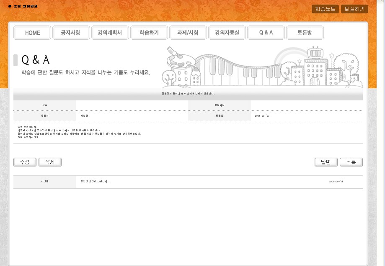Switch to the 학습하기 tab
Image resolution: width=385 pixels, height=266 pixels.
click(149, 33)
